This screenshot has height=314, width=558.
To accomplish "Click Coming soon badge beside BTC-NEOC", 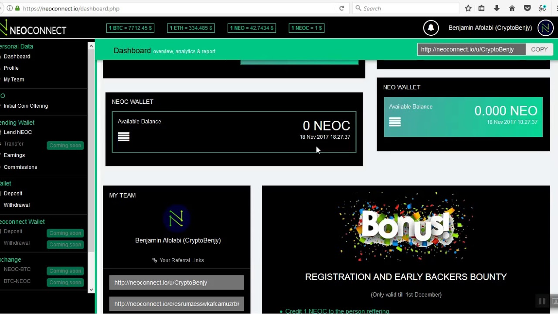I will (65, 283).
